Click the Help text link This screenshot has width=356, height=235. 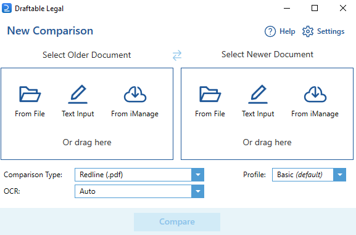tap(288, 31)
